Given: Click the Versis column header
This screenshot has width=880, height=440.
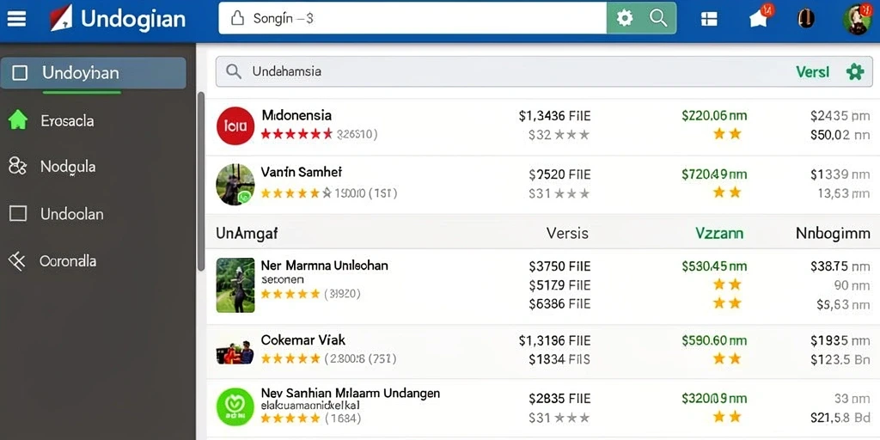Looking at the screenshot, I should click(x=567, y=233).
